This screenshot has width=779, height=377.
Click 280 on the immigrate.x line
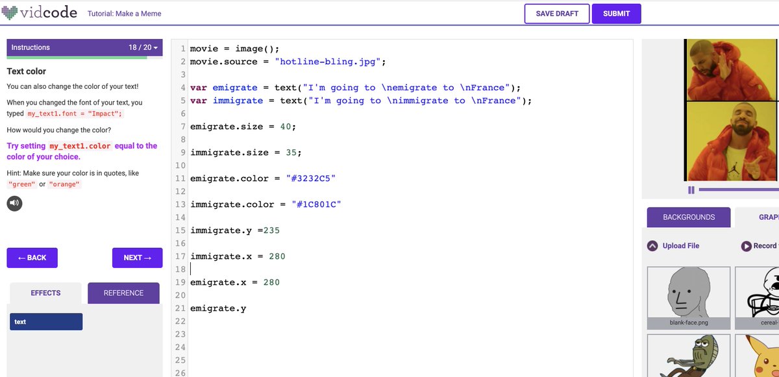[277, 256]
